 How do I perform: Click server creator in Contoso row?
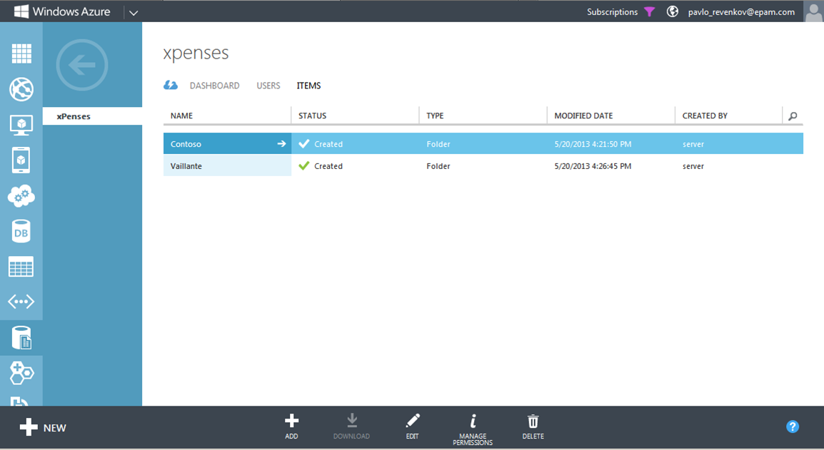[x=693, y=144]
